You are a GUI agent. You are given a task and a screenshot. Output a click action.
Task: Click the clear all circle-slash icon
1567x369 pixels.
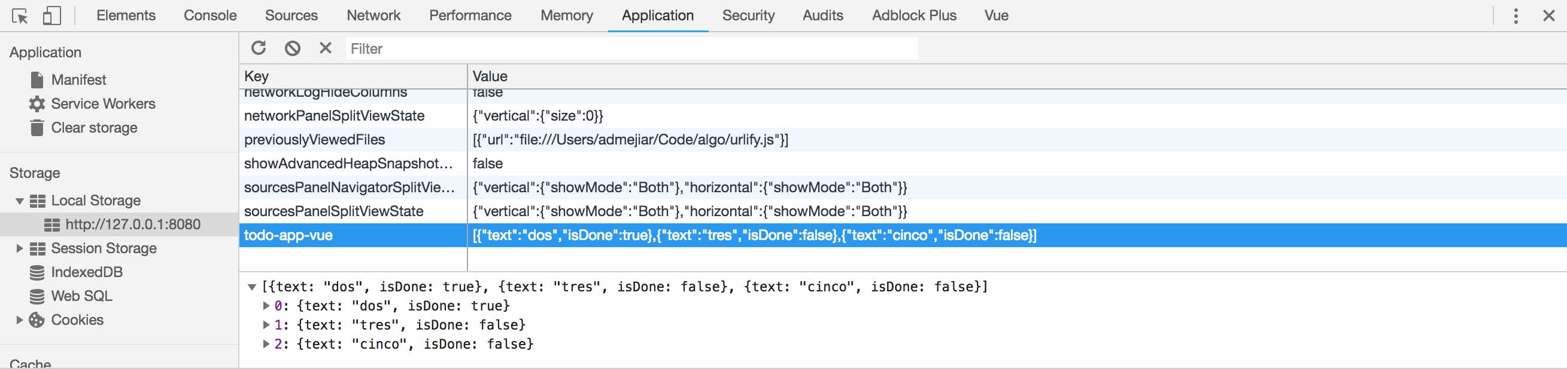(293, 48)
